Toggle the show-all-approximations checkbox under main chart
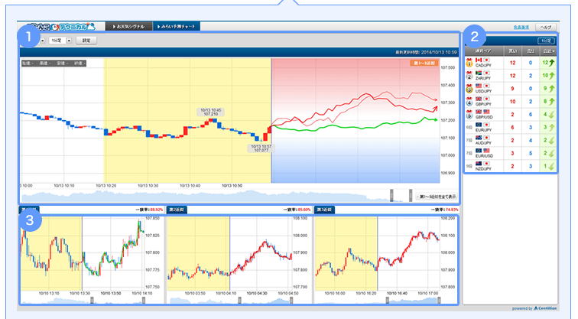578x319 pixels. coord(417,196)
